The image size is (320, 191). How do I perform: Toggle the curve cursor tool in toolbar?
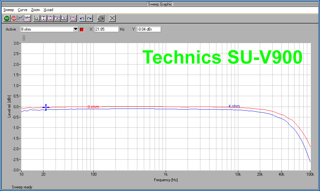[20, 18]
